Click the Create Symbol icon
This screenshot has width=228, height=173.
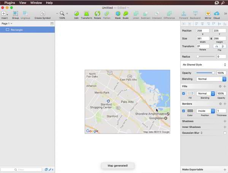[43, 13]
